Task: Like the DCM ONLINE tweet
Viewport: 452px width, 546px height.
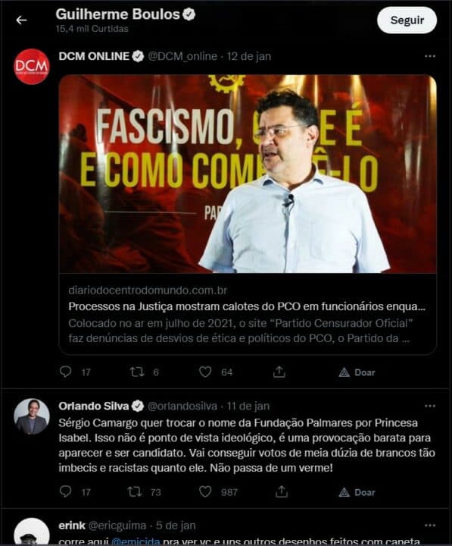Action: (205, 372)
